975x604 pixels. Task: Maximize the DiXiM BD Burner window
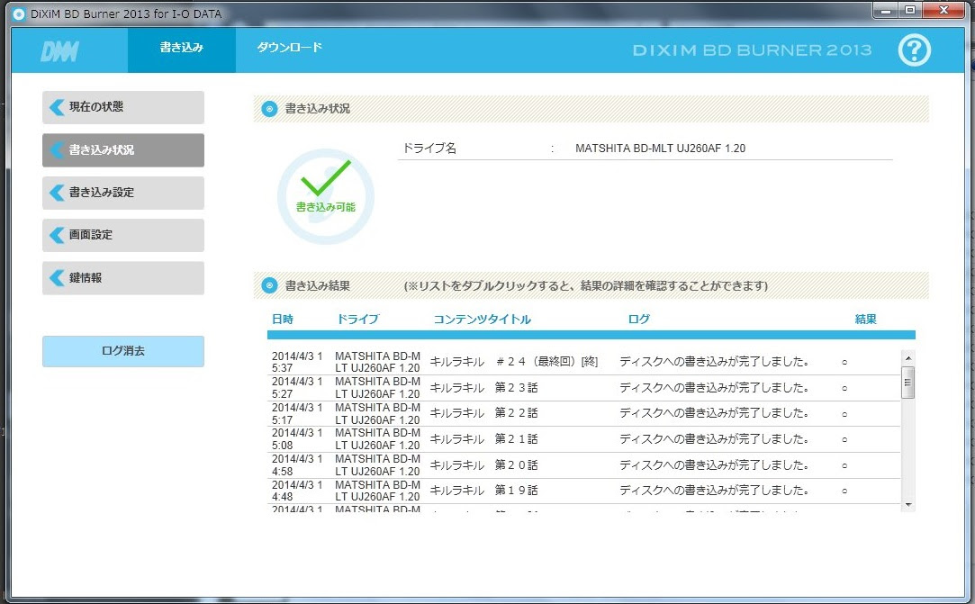pos(909,11)
